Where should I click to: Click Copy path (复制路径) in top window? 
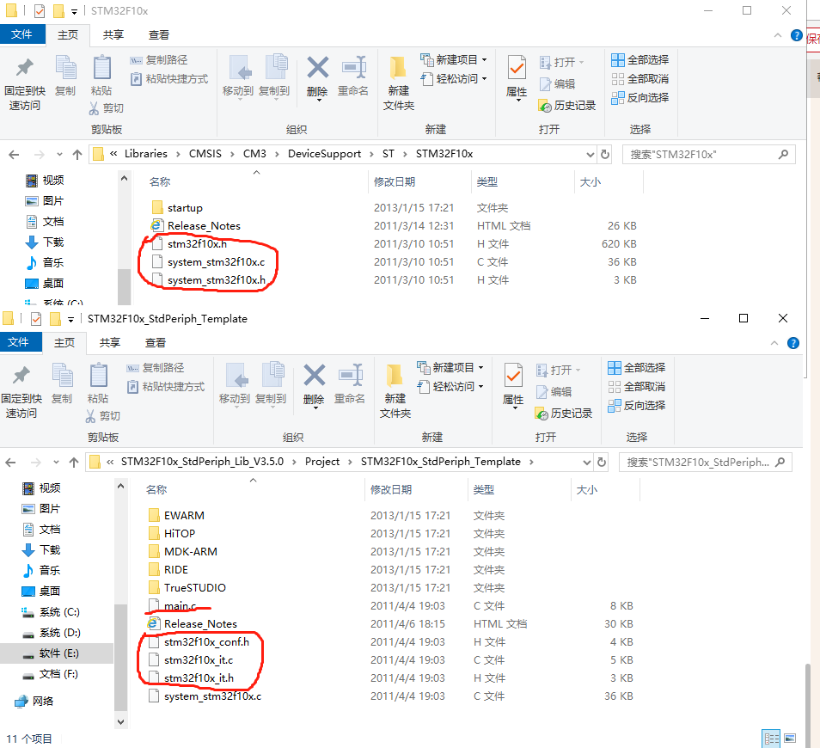[159, 59]
